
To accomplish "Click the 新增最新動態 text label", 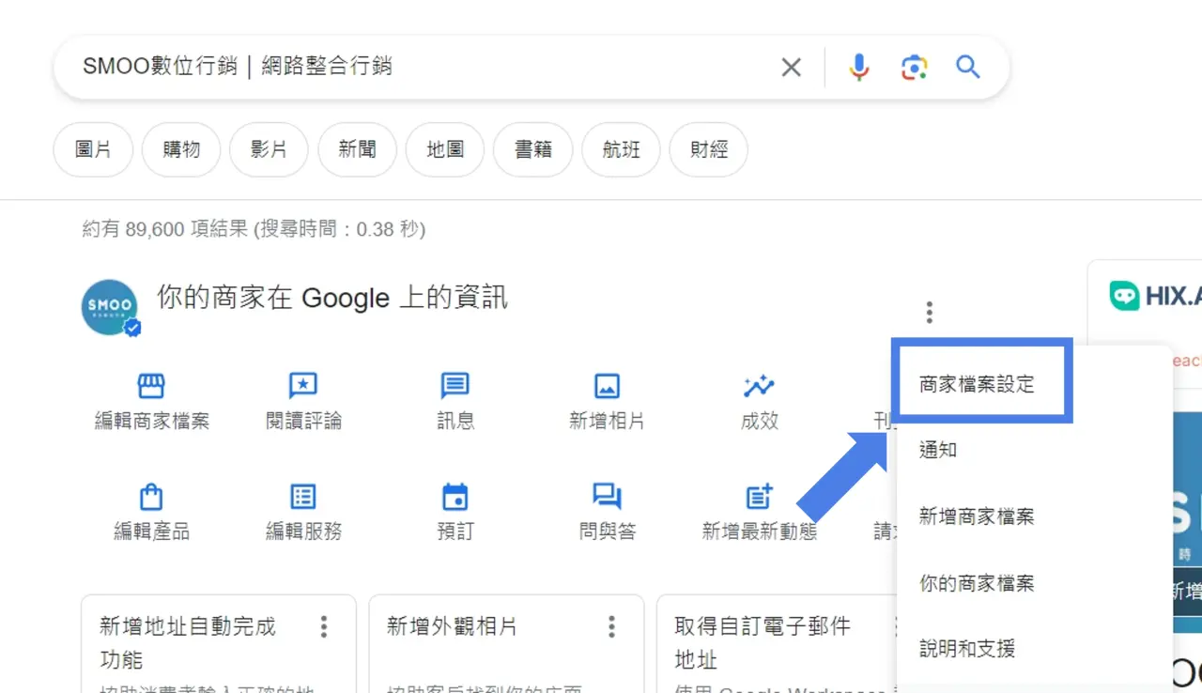I will 759,531.
